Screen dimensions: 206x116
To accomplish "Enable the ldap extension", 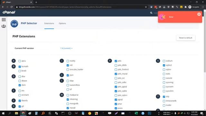I will pos(68,81).
